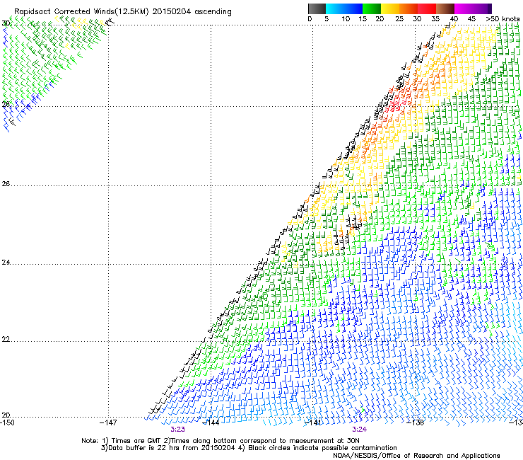Click the '>50 knots' legend label

pyautogui.click(x=503, y=19)
